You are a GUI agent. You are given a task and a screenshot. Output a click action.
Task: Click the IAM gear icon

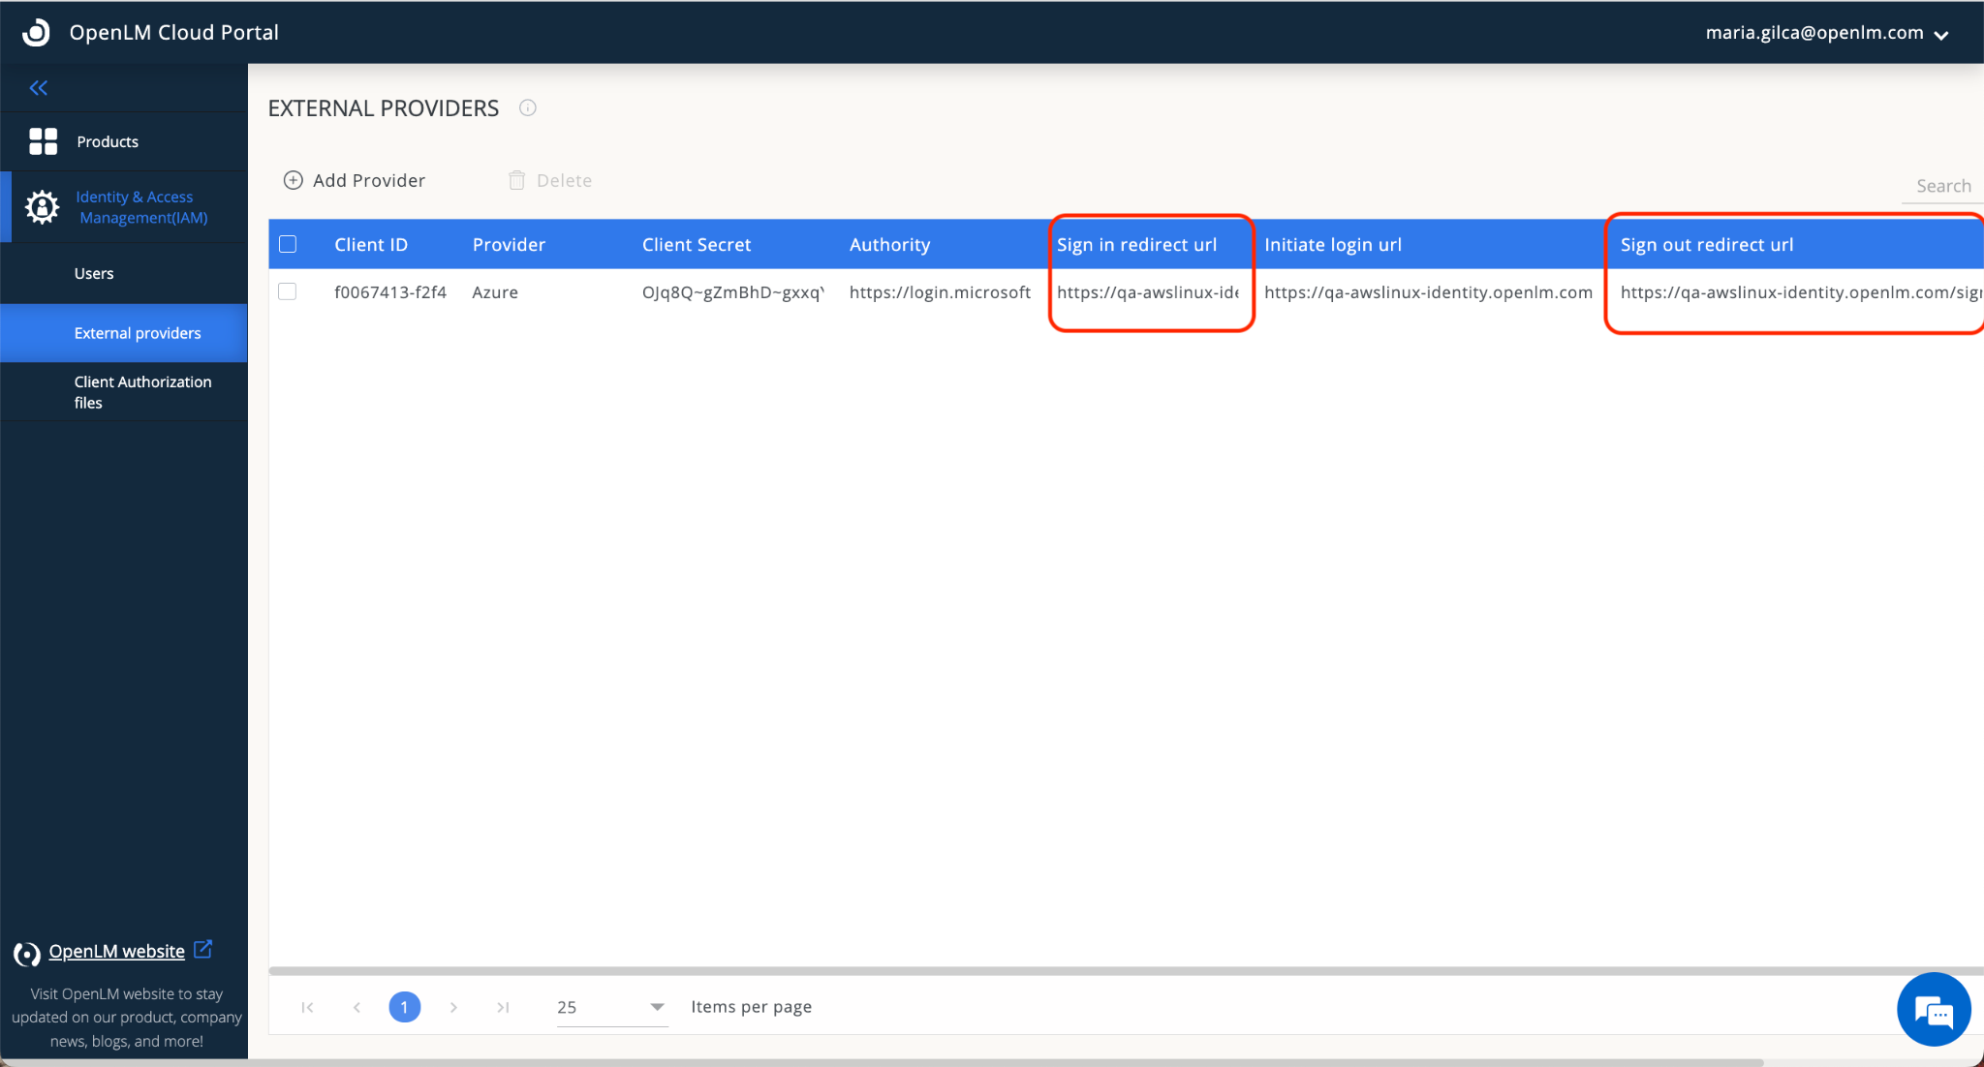coord(42,206)
